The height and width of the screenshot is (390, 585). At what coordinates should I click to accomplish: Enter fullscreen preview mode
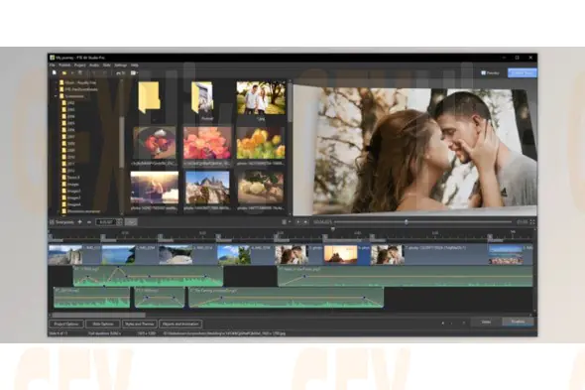pyautogui.click(x=532, y=222)
